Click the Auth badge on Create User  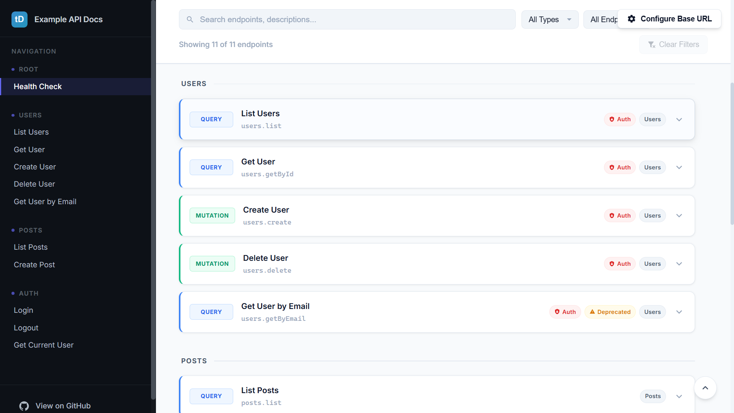click(620, 216)
